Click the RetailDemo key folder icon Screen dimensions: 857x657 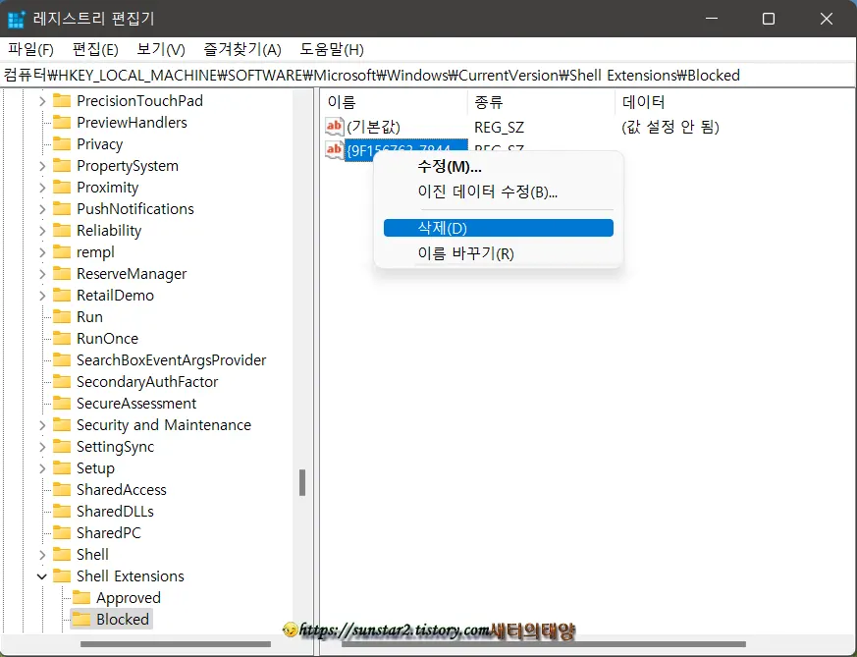(60, 295)
